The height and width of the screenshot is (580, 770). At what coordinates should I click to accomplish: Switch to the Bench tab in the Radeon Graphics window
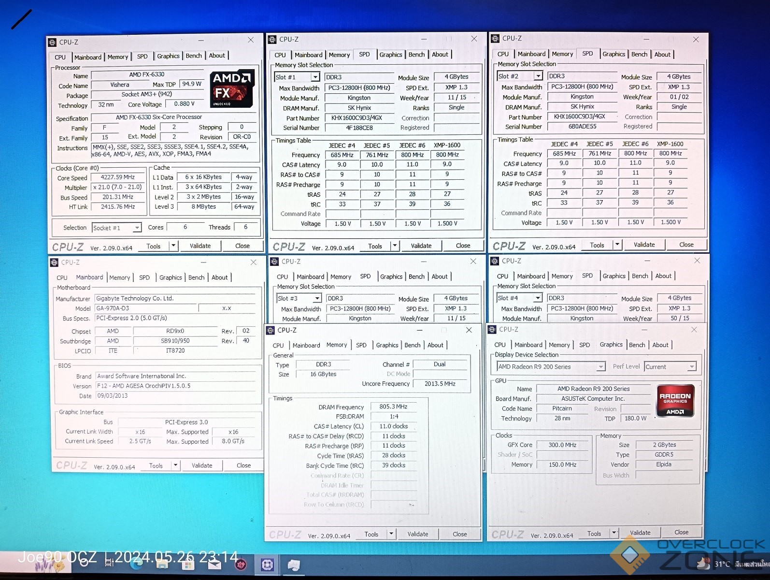coord(637,345)
